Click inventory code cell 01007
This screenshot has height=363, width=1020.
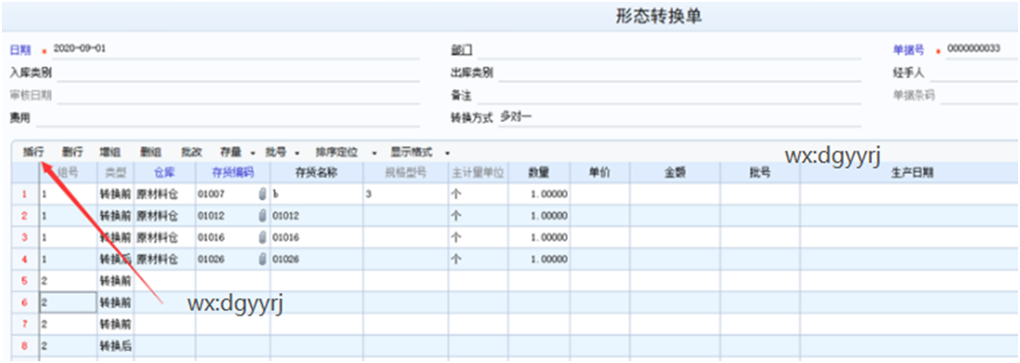pos(233,195)
